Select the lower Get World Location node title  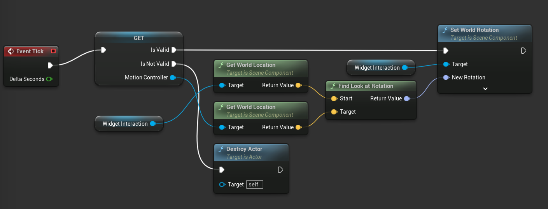coord(251,107)
